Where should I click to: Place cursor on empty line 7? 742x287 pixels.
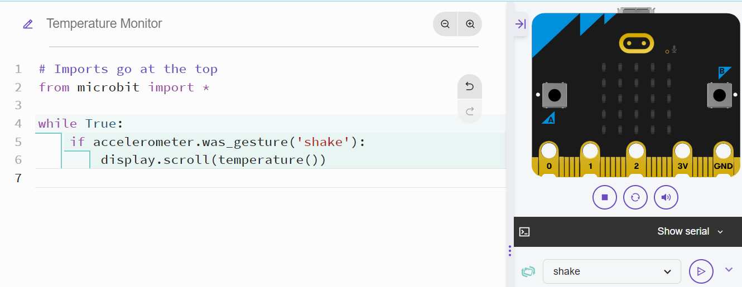(x=223, y=178)
